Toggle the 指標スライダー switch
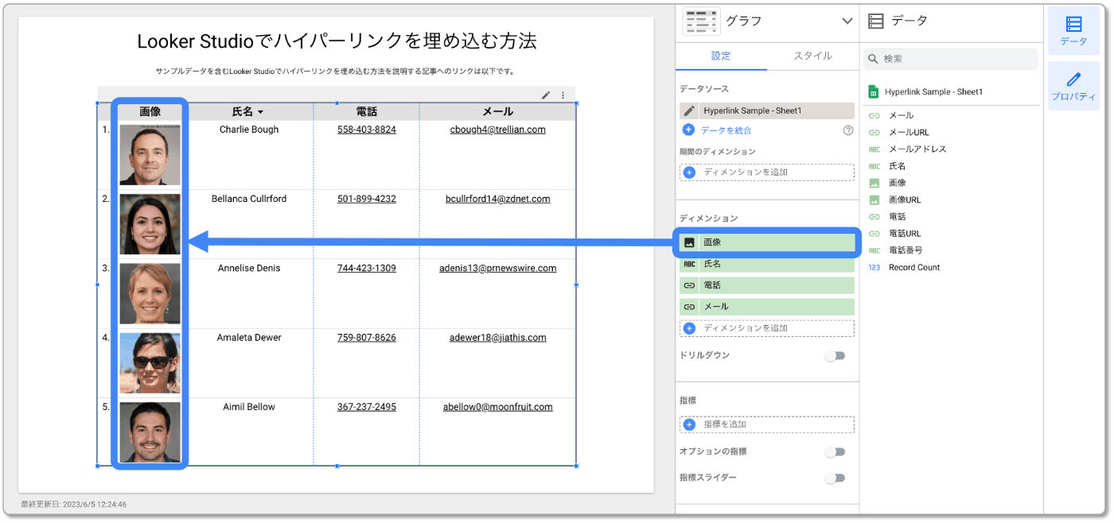The width and height of the screenshot is (1114, 523). click(835, 478)
